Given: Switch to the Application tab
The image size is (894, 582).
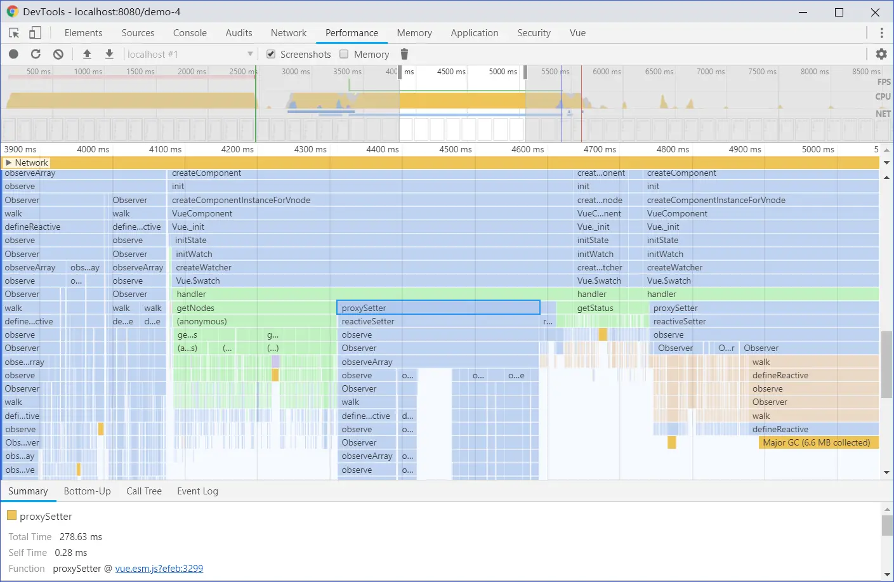Looking at the screenshot, I should (x=475, y=33).
